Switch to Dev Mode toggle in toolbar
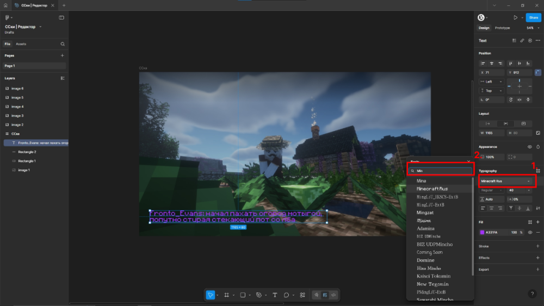The height and width of the screenshot is (306, 544). click(x=333, y=295)
